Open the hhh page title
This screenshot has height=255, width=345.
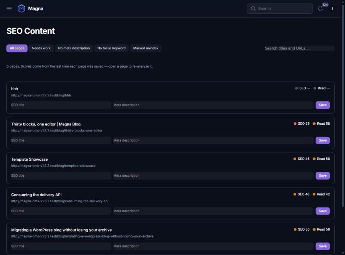(x=14, y=89)
